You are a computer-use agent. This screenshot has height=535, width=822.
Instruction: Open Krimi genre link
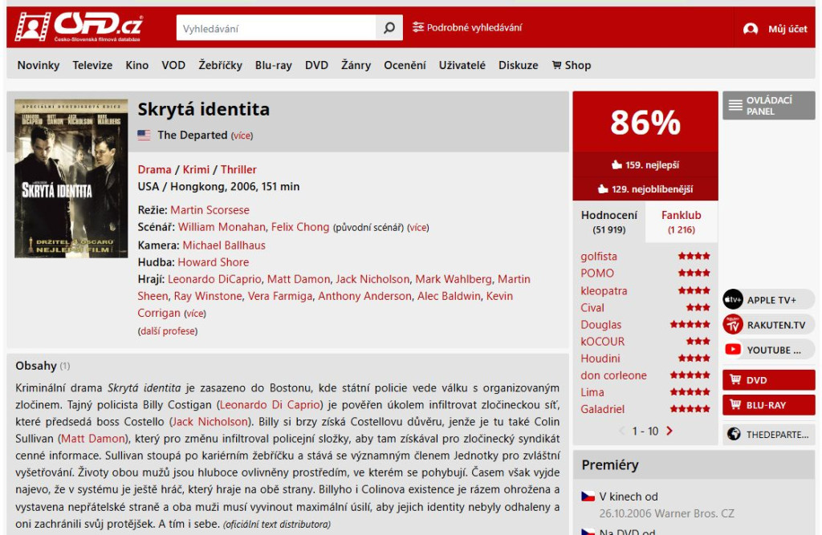click(196, 169)
